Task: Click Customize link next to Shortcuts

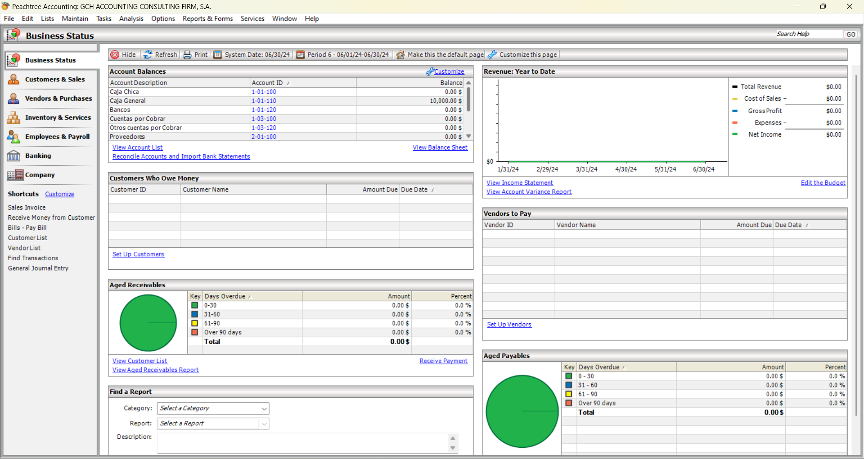Action: click(59, 194)
